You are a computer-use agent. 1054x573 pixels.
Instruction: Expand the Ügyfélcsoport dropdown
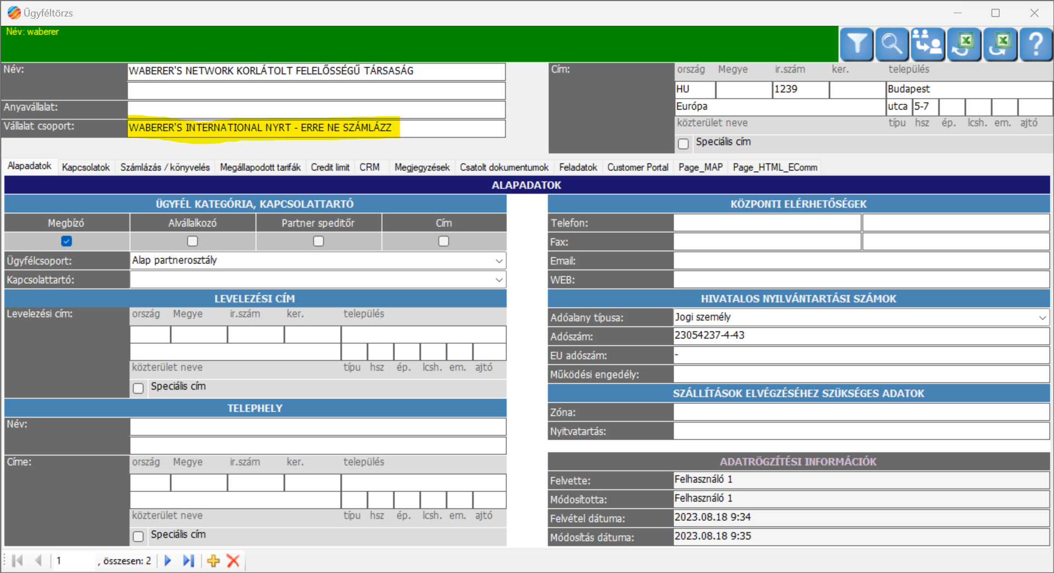(x=498, y=261)
